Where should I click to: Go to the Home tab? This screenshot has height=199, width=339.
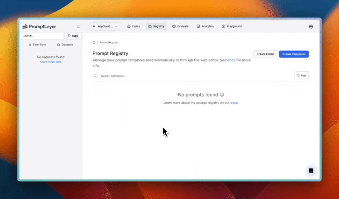[133, 26]
